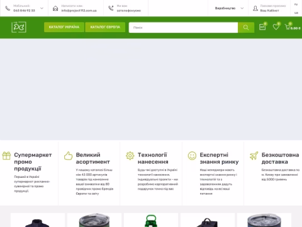
Task: Click the smiley 'Експертні знання' icon
Action: click(192, 156)
